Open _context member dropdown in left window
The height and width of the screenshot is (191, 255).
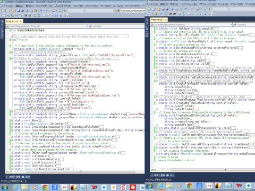click(x=116, y=27)
